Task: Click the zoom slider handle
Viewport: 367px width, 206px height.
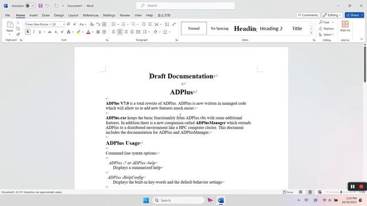Action: tap(341, 192)
